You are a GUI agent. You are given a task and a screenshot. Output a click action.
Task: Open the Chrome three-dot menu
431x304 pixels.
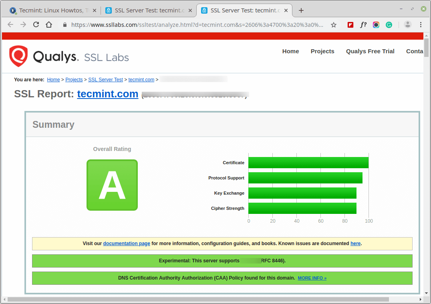coord(421,25)
